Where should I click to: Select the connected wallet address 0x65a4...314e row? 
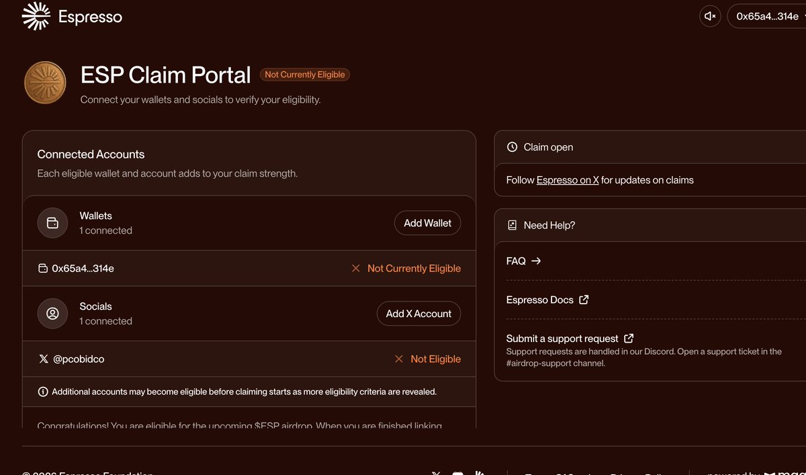click(x=83, y=269)
